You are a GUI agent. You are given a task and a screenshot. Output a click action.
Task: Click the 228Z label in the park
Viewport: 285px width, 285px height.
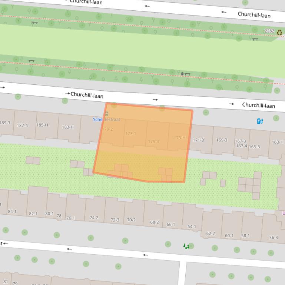tap(269, 31)
